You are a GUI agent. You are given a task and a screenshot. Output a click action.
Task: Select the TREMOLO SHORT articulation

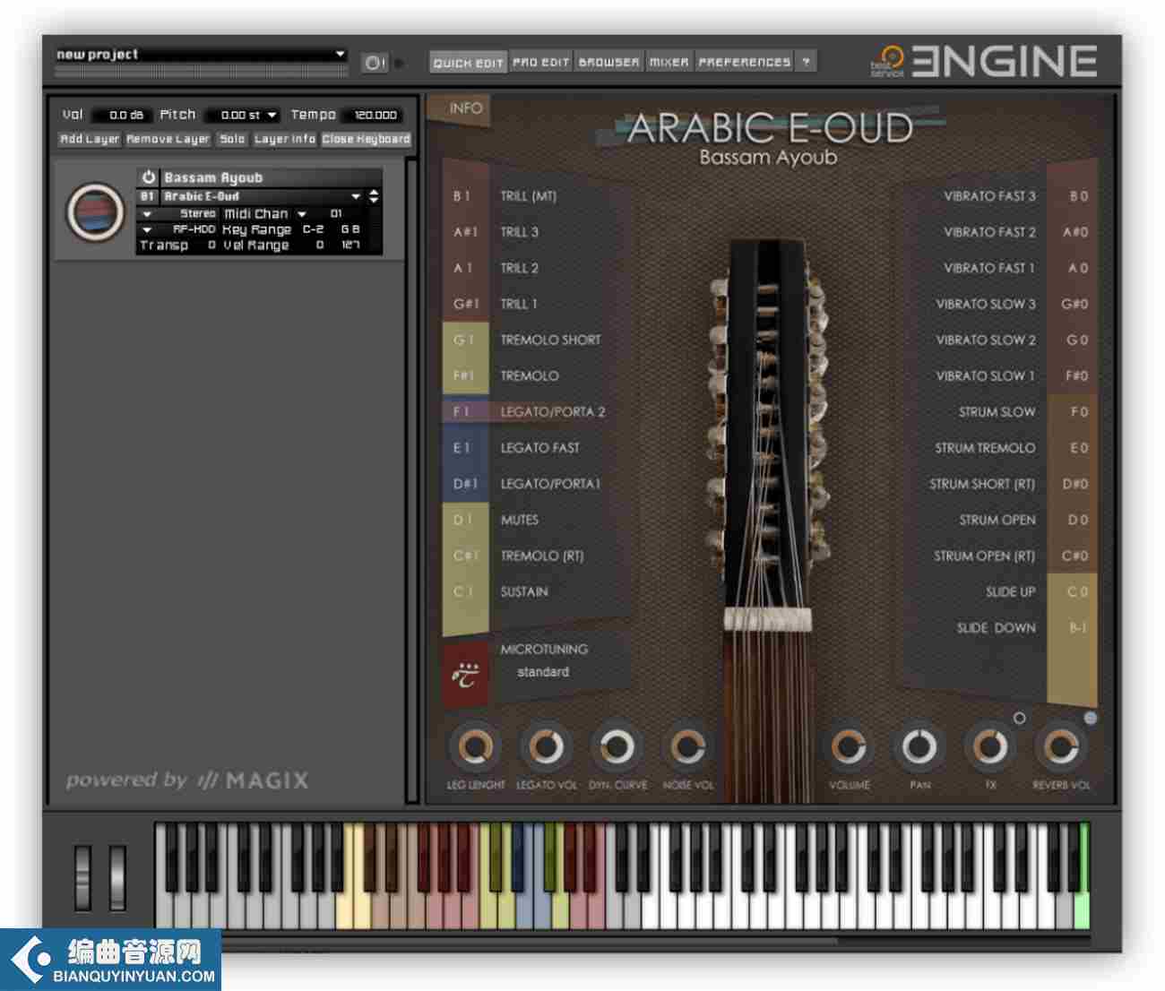(x=551, y=340)
